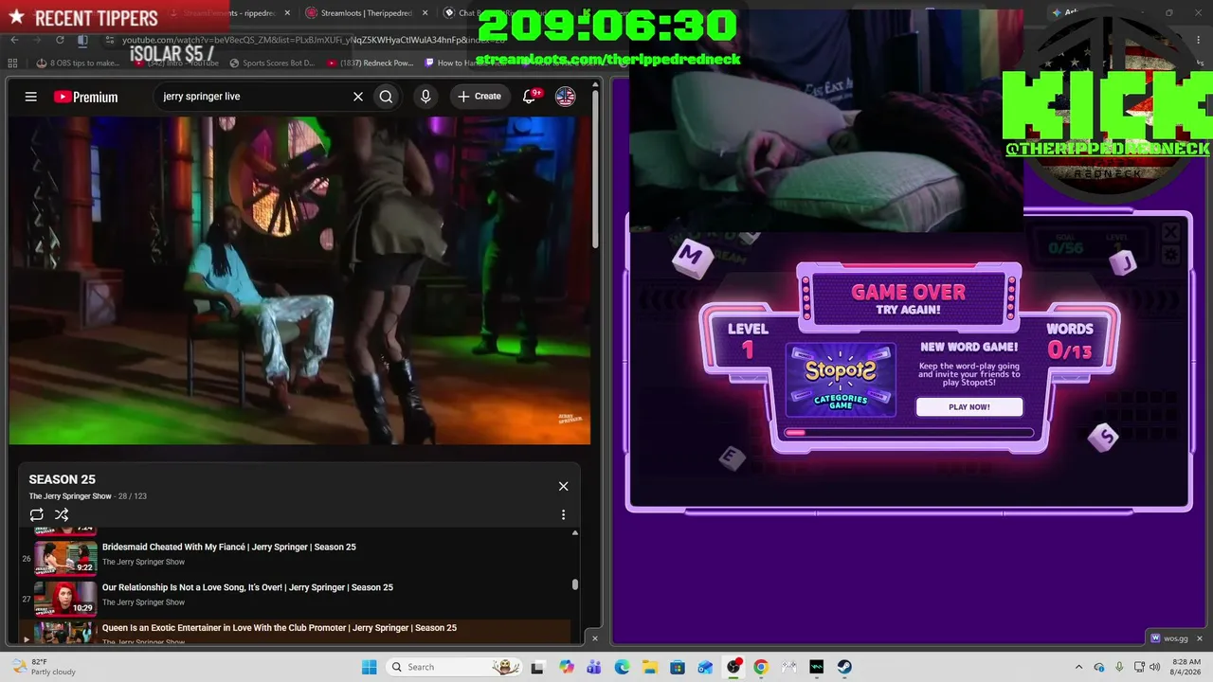Go to YouTube Premium home logo

[x=86, y=97]
